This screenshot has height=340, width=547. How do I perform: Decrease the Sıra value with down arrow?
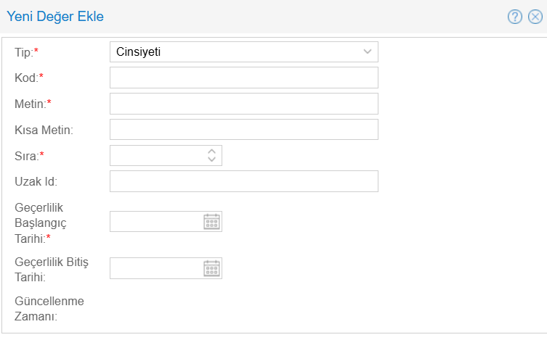click(x=211, y=159)
